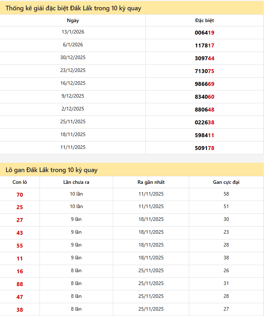
Task: Click special prize number 006419
Action: (x=204, y=33)
